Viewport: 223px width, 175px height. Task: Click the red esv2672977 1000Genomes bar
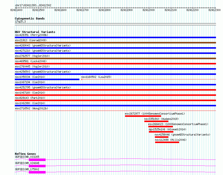pyautogui.click(x=143, y=116)
